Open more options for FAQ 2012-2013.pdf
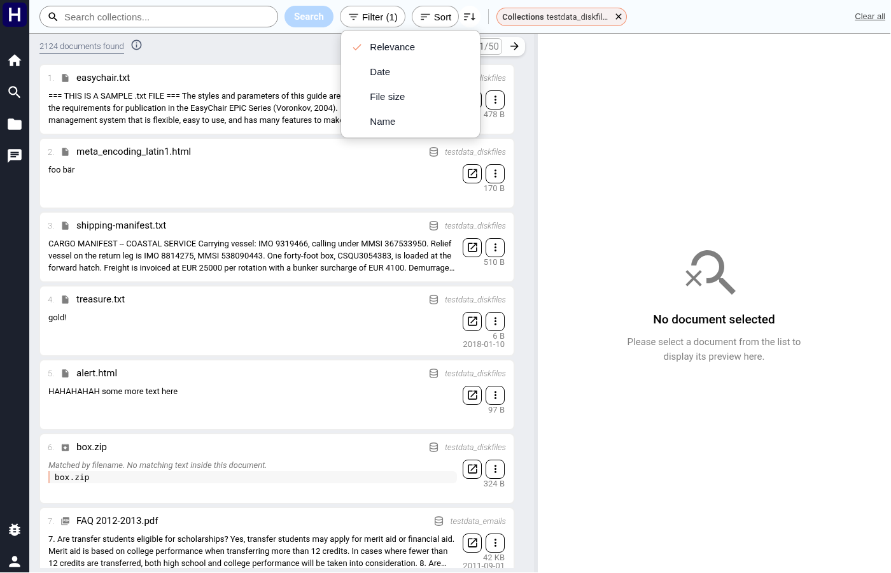The image size is (891, 573). coord(495,543)
